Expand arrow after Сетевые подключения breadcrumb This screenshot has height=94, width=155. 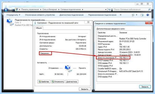pos(83,10)
